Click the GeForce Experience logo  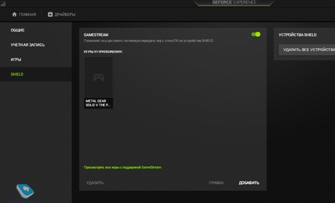(234, 2)
